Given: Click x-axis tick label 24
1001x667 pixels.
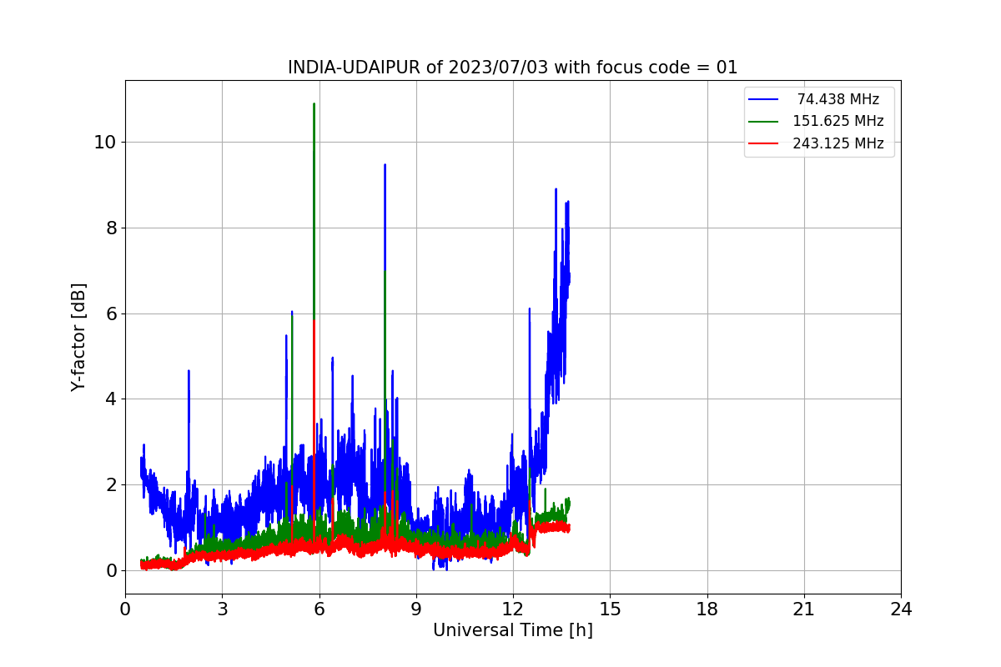Looking at the screenshot, I should tap(901, 609).
